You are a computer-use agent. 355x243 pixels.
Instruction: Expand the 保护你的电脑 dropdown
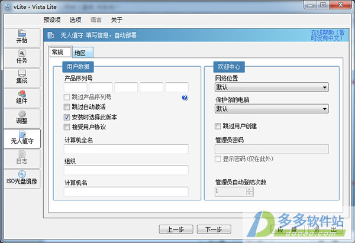[x=272, y=109]
